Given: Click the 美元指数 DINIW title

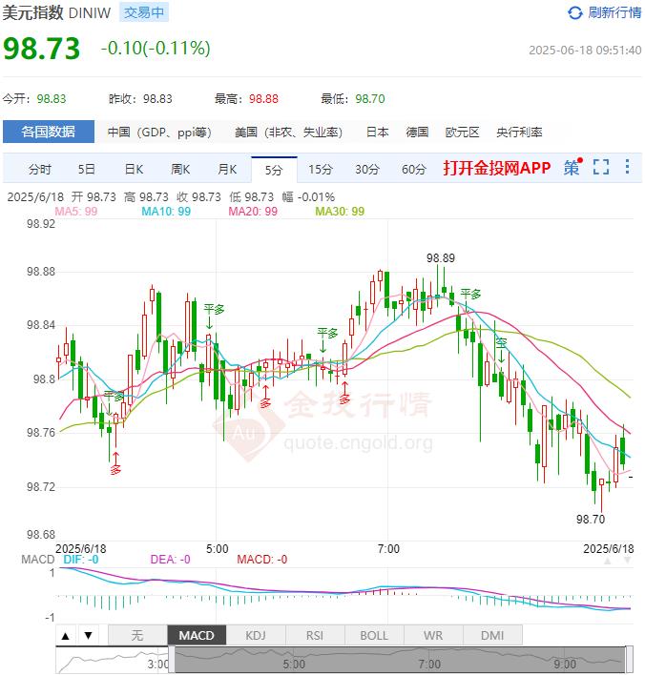Looking at the screenshot, I should [57, 13].
